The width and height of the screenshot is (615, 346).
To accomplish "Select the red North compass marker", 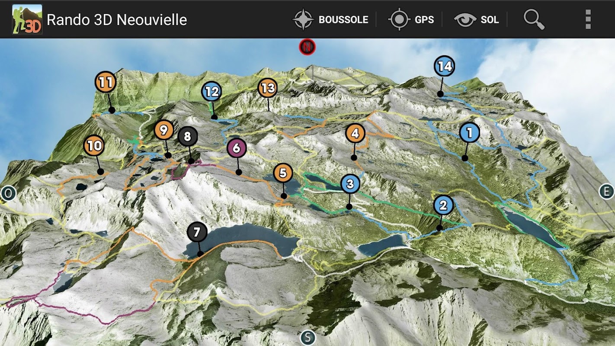I will (x=307, y=47).
